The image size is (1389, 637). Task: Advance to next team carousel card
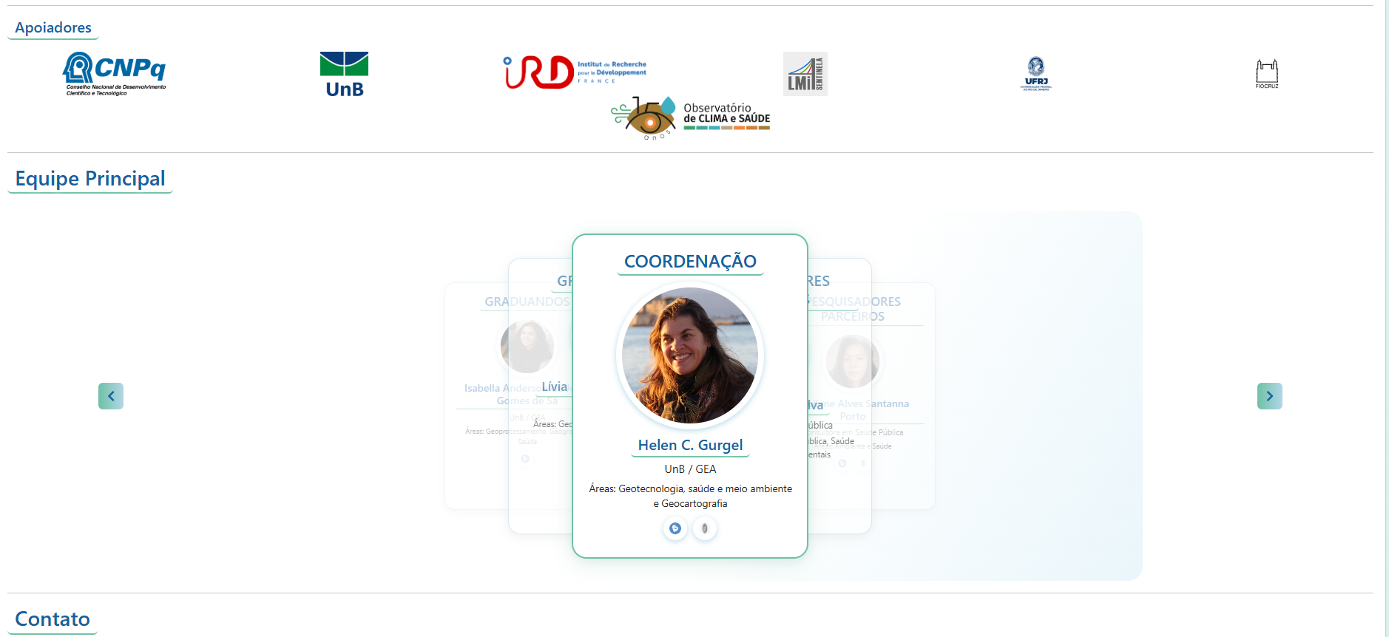[x=1269, y=396]
